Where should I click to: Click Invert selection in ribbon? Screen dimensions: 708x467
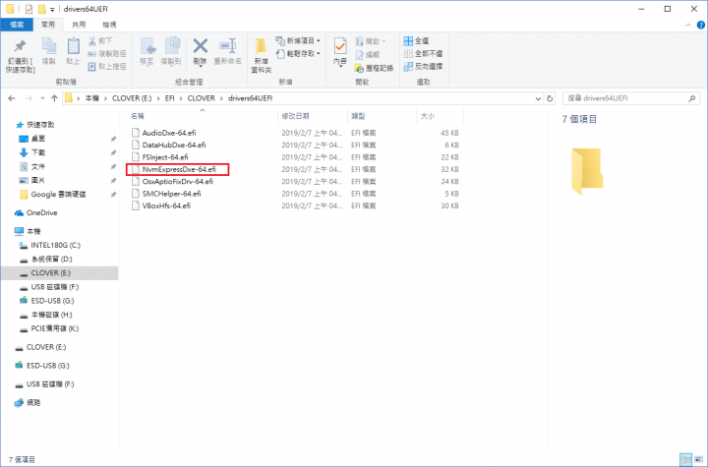423,67
